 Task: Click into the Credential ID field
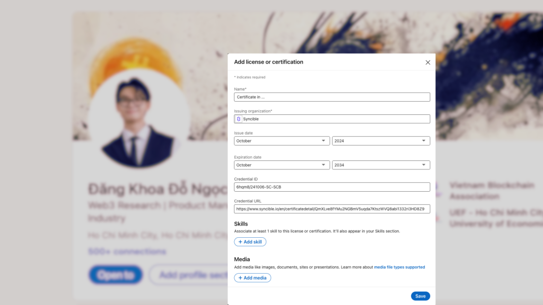[332, 187]
